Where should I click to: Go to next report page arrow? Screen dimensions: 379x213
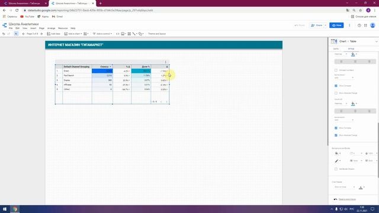(41, 34)
